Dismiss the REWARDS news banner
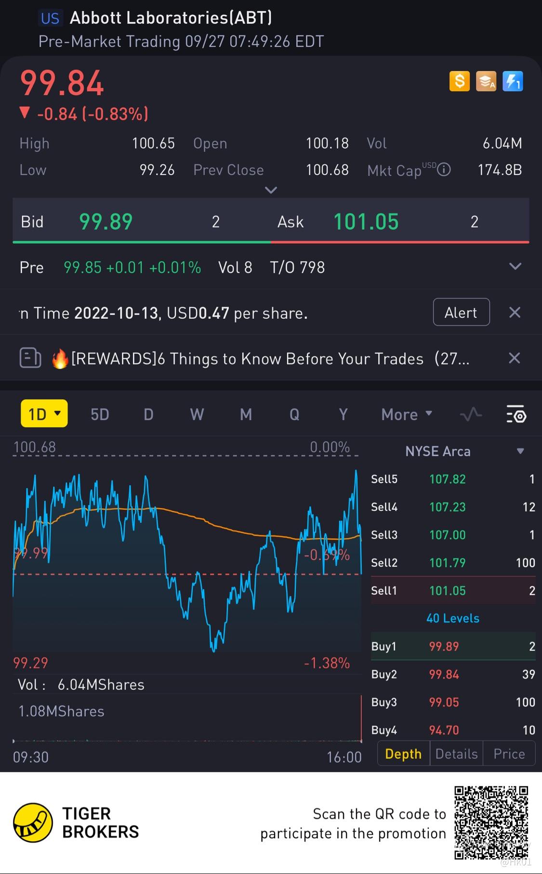This screenshot has width=542, height=874. (515, 358)
